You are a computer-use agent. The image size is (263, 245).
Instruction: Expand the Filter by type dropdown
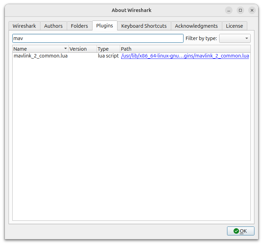pyautogui.click(x=235, y=38)
